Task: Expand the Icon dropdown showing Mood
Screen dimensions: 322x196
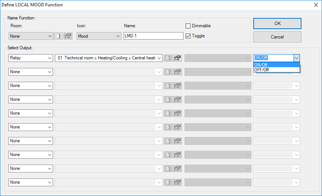Action: pos(99,36)
